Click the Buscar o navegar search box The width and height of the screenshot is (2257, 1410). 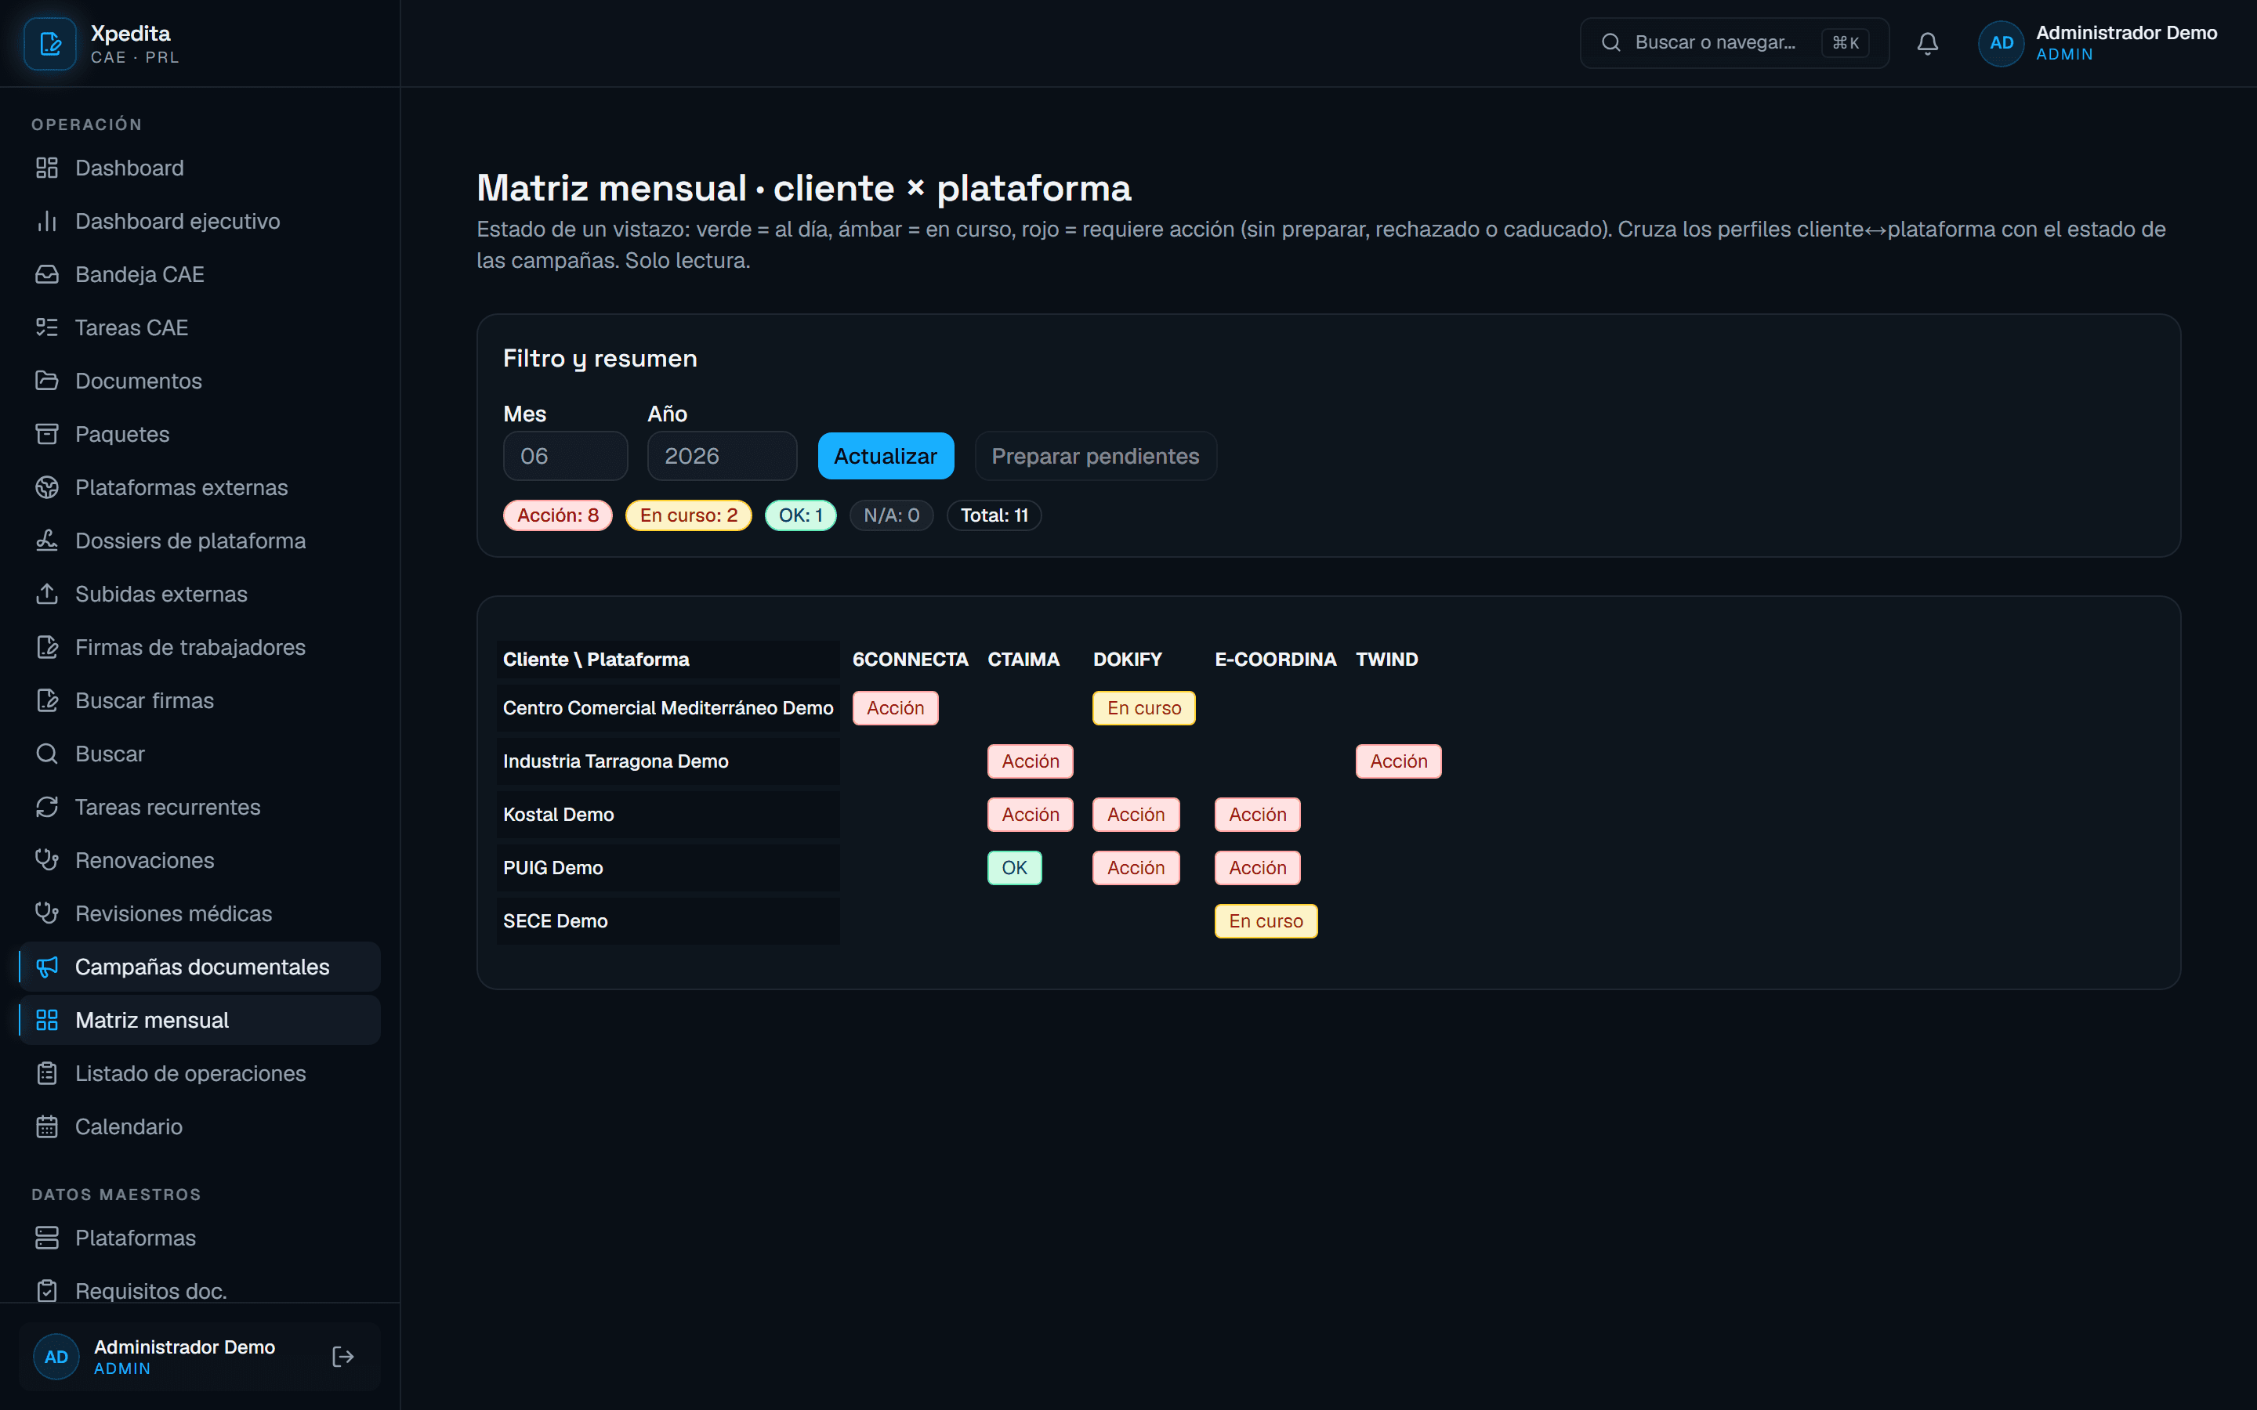point(1734,43)
